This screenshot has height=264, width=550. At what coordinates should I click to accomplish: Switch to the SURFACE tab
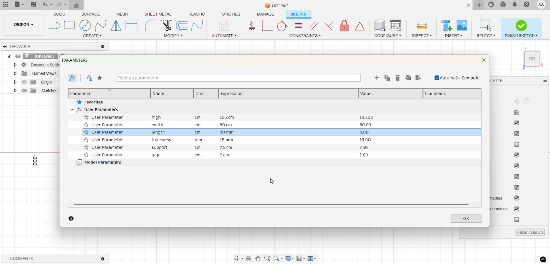pyautogui.click(x=91, y=14)
